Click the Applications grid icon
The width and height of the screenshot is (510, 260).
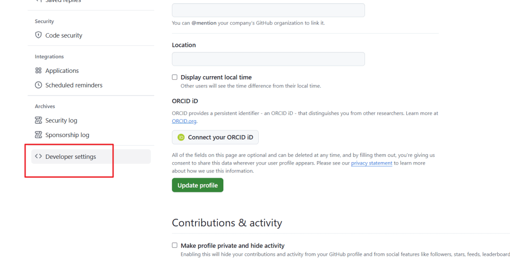click(39, 70)
